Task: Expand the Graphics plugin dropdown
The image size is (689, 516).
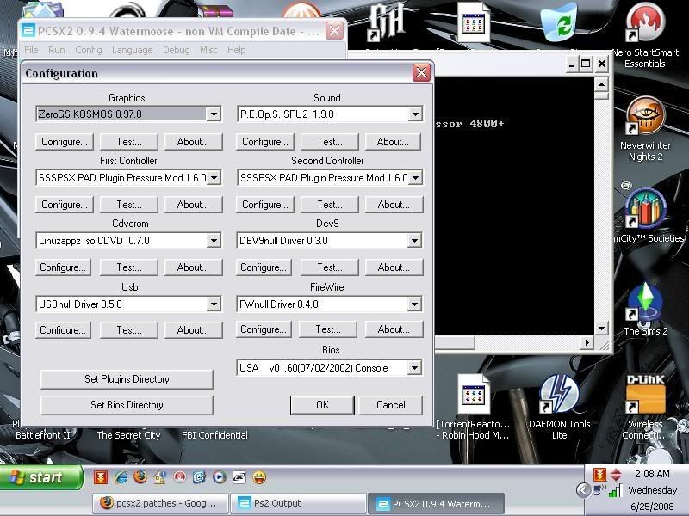Action: click(214, 114)
